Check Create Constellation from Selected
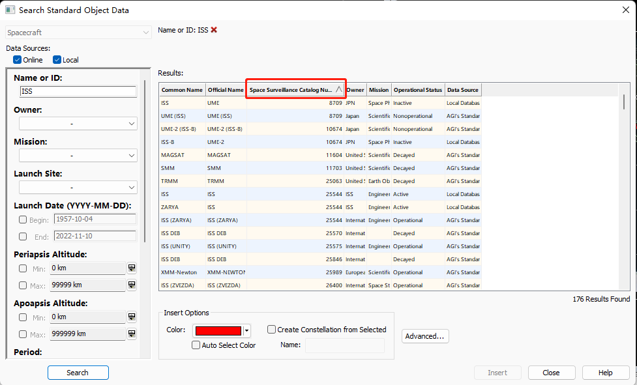637x385 pixels. [x=272, y=330]
